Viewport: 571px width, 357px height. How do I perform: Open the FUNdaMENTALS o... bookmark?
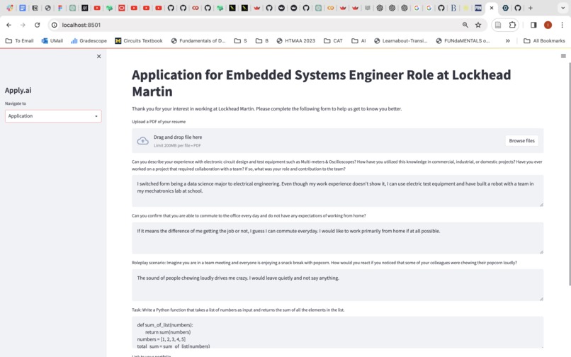coord(463,41)
